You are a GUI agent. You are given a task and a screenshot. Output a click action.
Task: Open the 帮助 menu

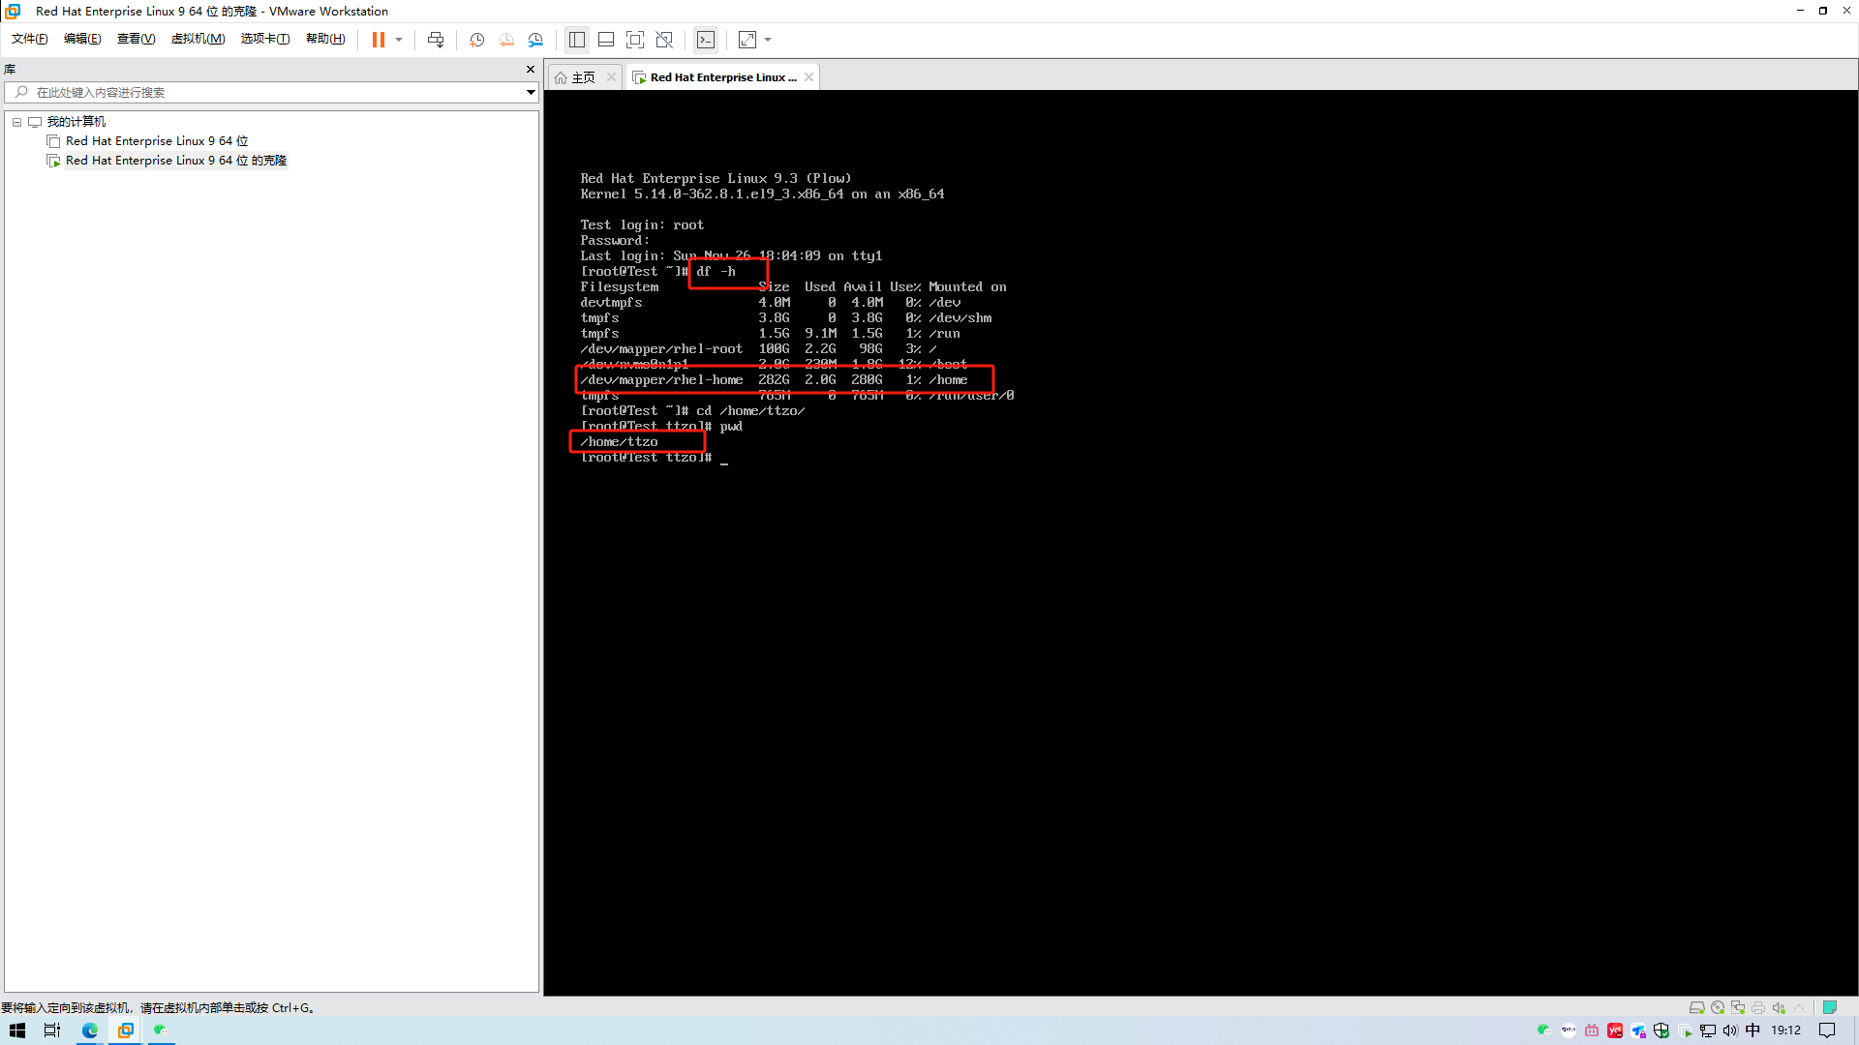325,39
